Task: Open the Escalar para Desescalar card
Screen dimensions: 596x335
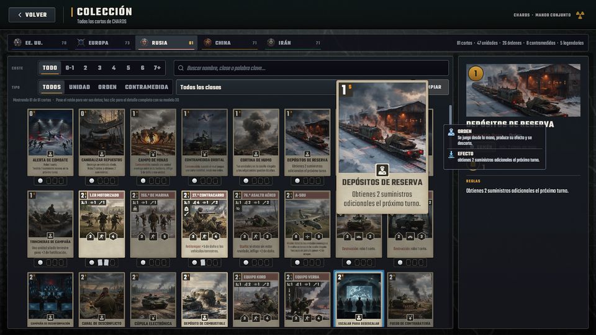Action: (358, 299)
